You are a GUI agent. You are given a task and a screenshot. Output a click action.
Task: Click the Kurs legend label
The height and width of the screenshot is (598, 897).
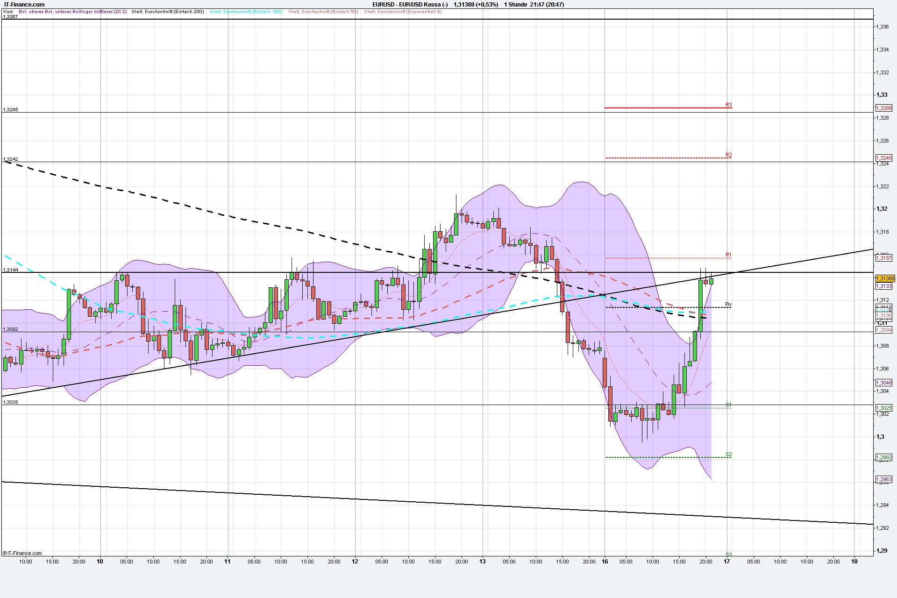[8, 12]
